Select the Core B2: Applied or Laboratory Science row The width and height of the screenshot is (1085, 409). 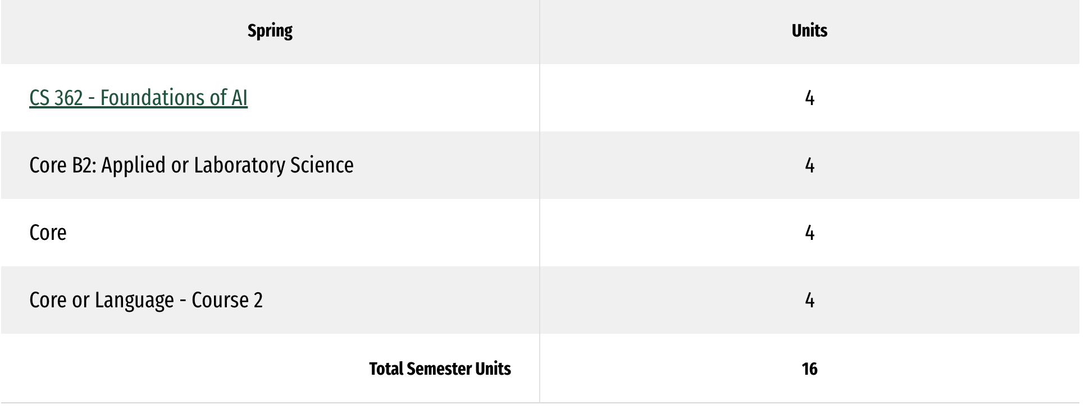540,165
